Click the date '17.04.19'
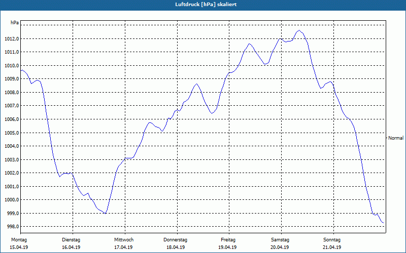This screenshot has height=253, width=406. (x=123, y=247)
